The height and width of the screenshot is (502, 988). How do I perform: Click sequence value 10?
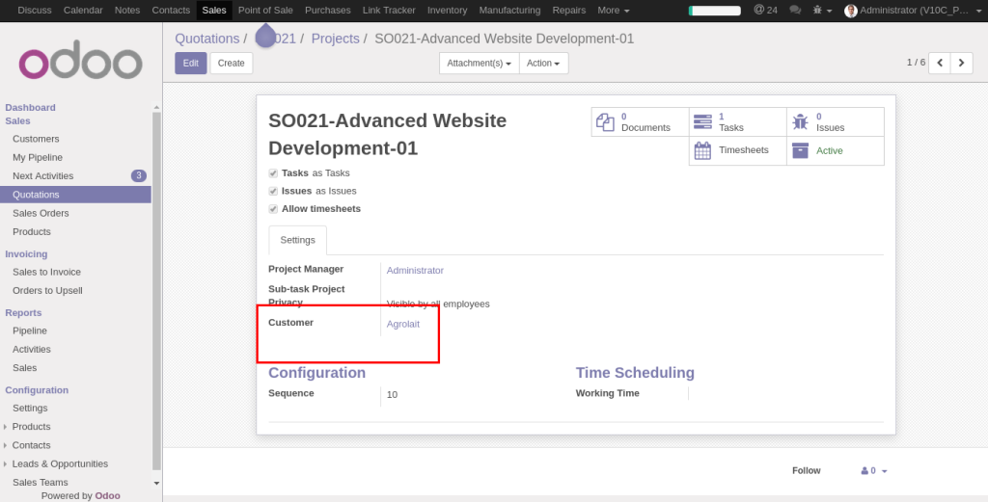tap(392, 394)
